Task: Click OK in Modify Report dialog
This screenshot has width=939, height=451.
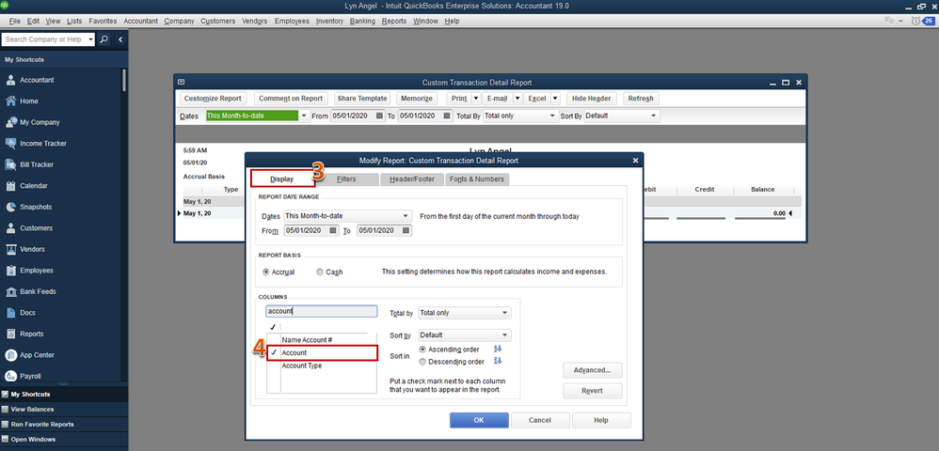Action: click(479, 421)
